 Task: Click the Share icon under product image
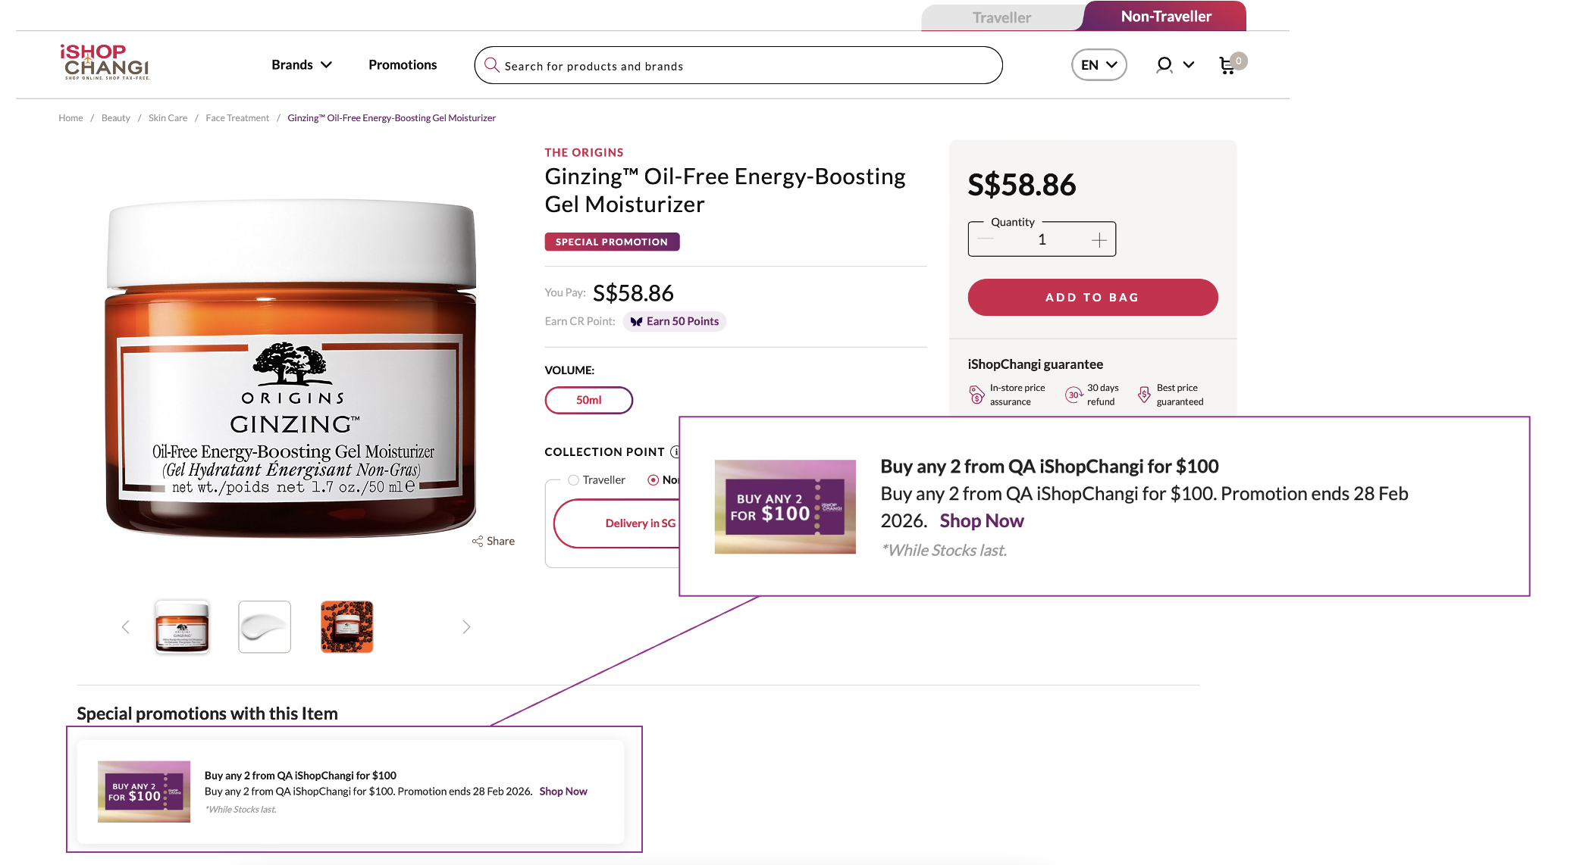[x=478, y=541]
